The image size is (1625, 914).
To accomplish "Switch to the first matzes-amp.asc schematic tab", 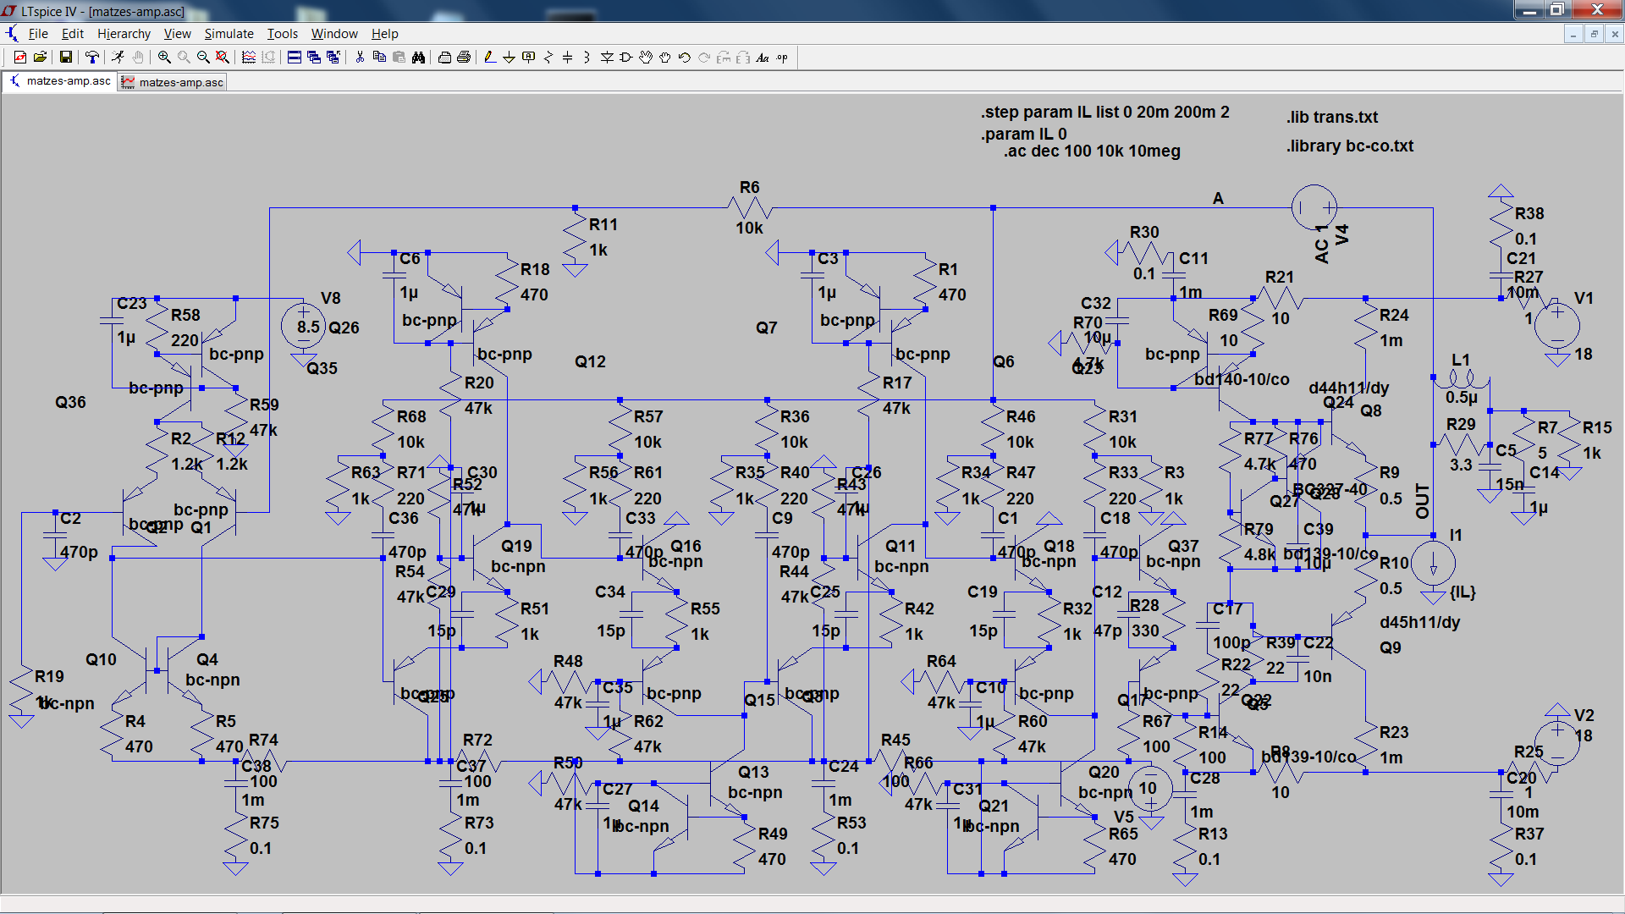I will click(59, 81).
